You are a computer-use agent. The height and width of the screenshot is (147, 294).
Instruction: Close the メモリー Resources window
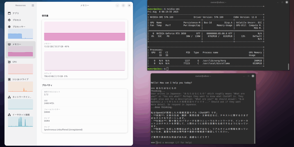[129, 5]
